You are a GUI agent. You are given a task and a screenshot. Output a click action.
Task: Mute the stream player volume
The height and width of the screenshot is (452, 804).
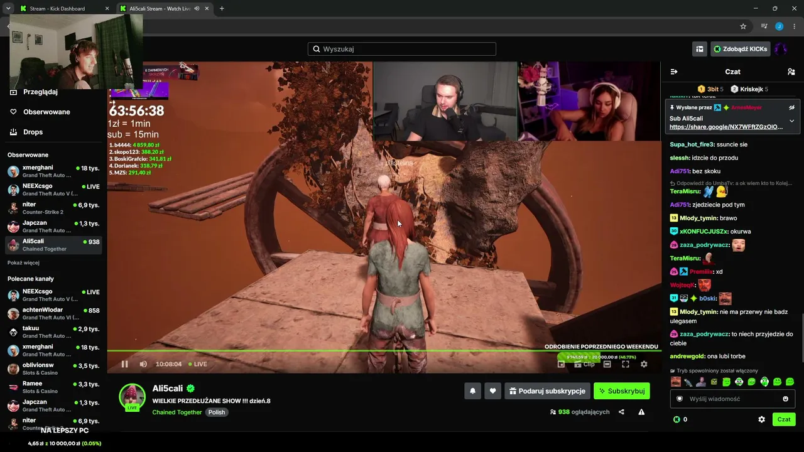(143, 364)
